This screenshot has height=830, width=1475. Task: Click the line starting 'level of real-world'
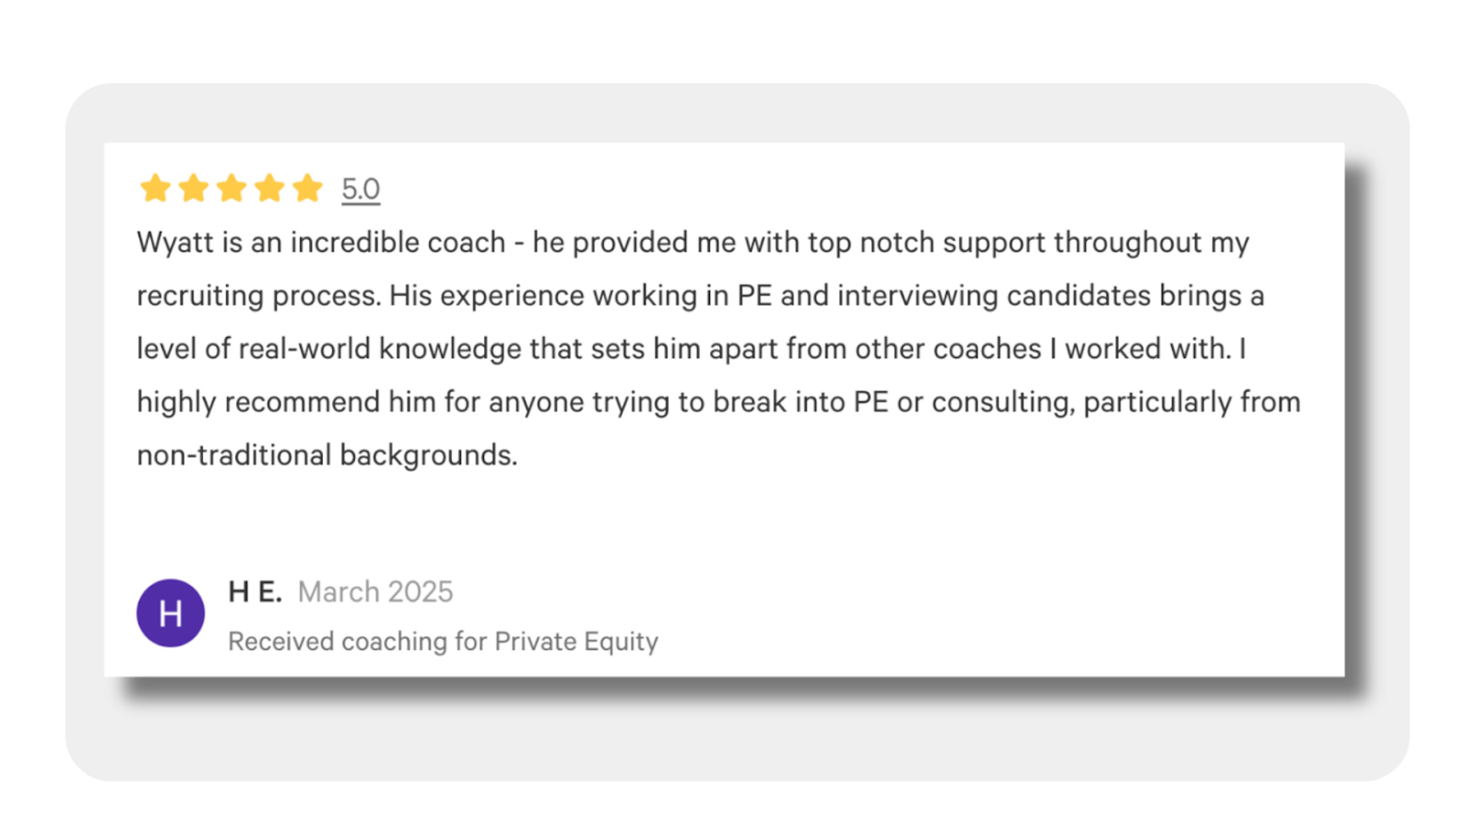point(692,349)
